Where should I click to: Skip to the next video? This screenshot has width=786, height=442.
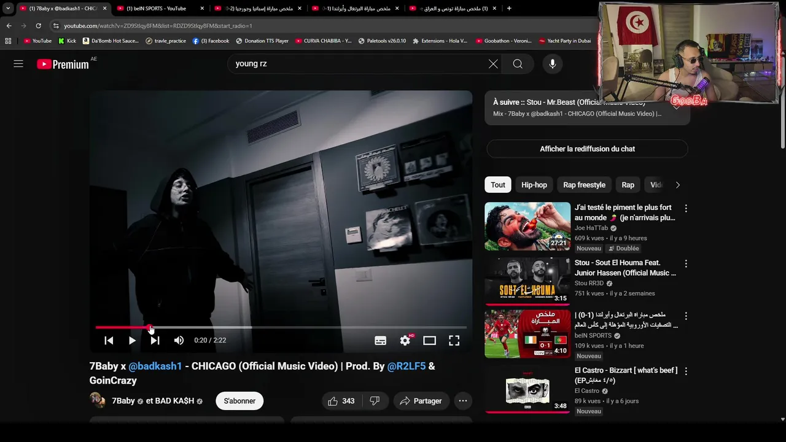(155, 340)
